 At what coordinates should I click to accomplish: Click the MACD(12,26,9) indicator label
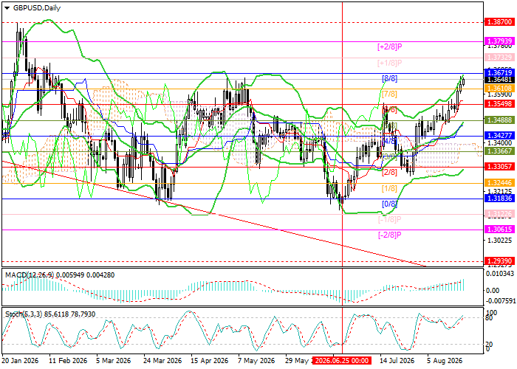coord(29,275)
